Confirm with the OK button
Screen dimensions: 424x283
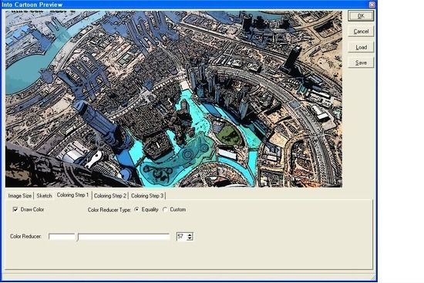tap(361, 15)
